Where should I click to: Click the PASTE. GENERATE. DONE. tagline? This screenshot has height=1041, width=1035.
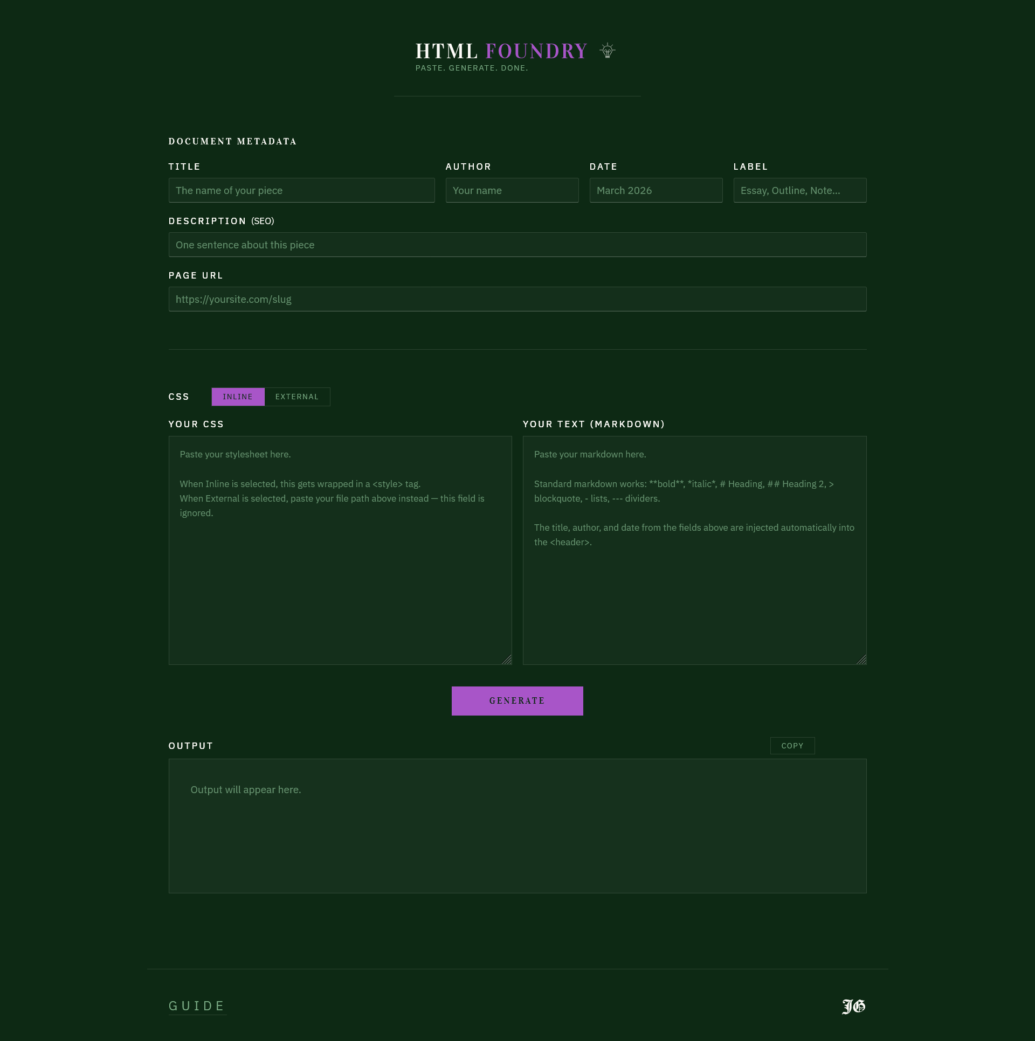(x=472, y=68)
